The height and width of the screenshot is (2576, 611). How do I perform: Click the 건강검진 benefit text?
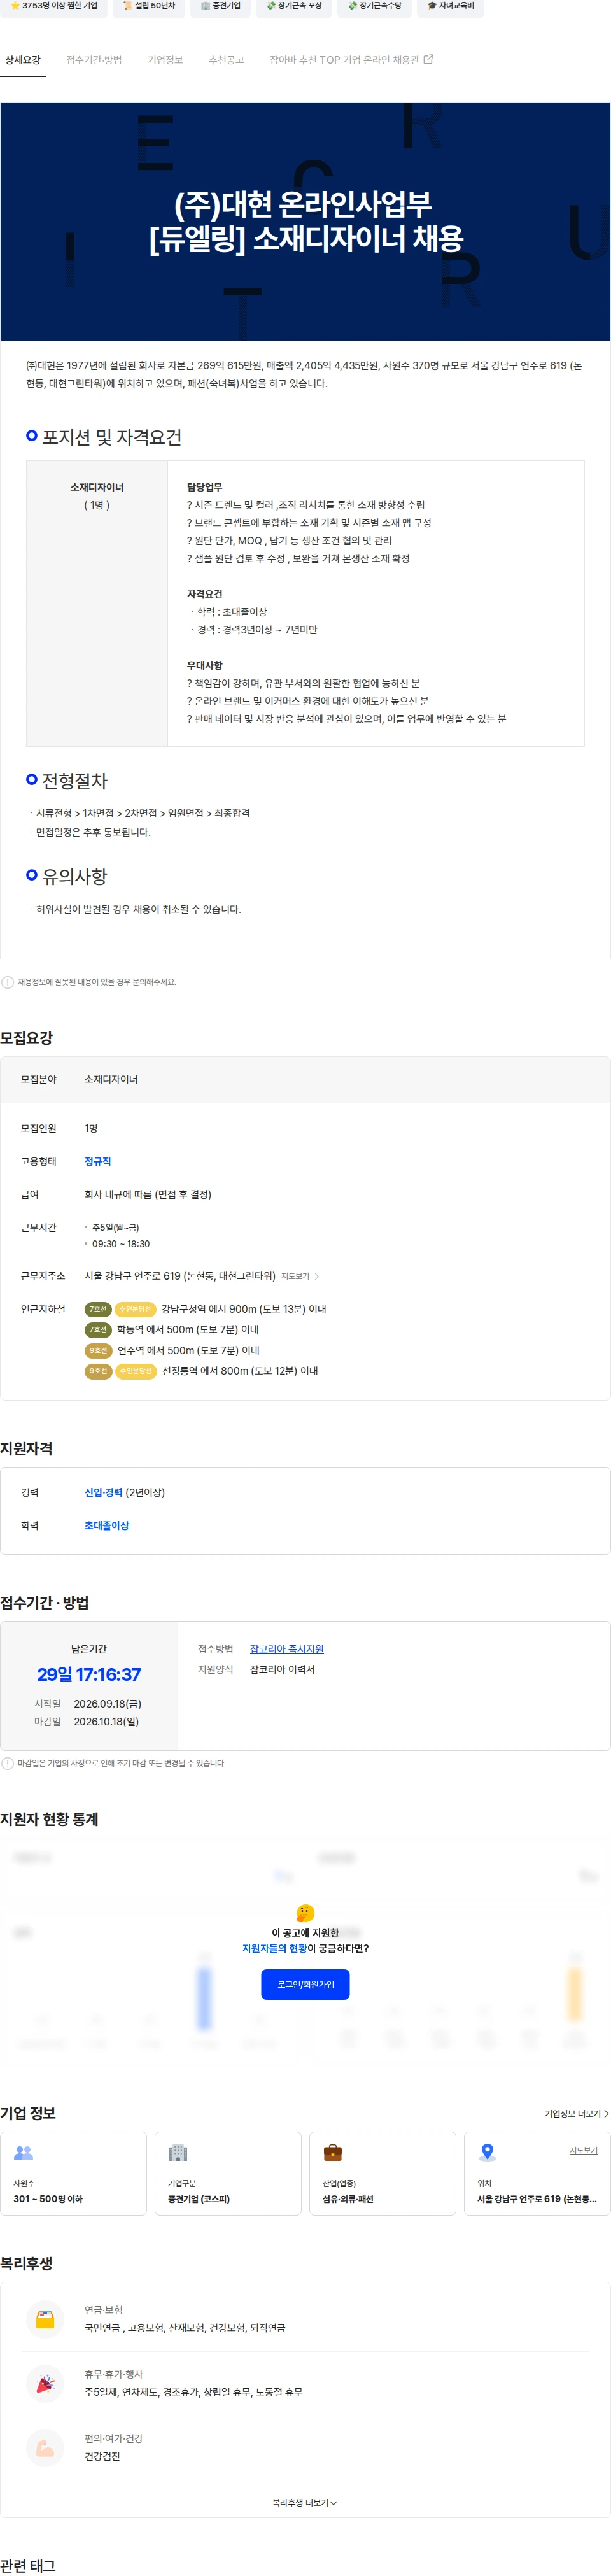pos(102,2456)
